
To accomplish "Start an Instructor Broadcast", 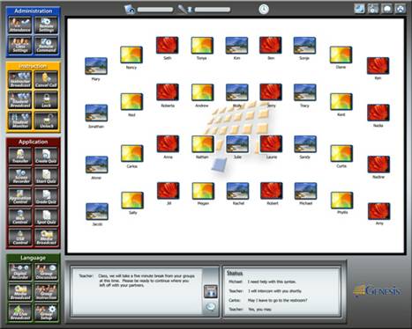I will pos(20,80).
